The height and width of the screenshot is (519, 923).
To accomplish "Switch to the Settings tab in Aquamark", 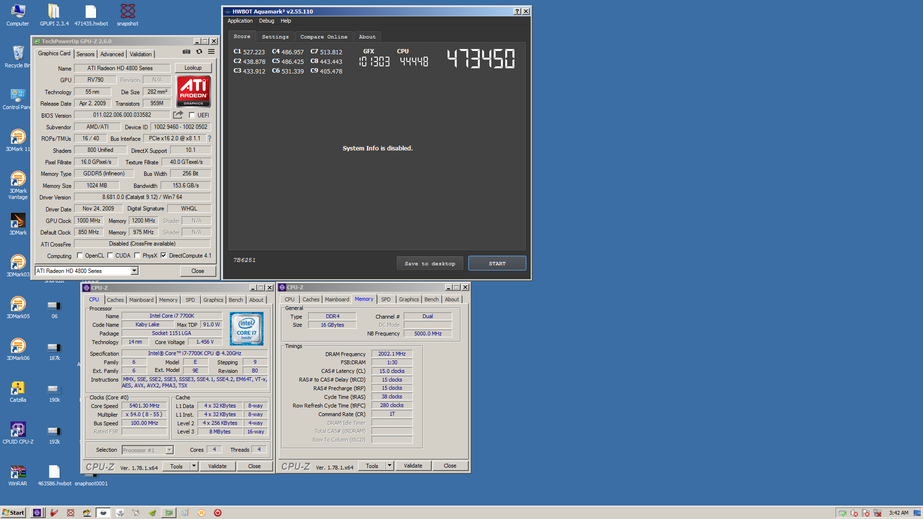I will click(x=275, y=37).
